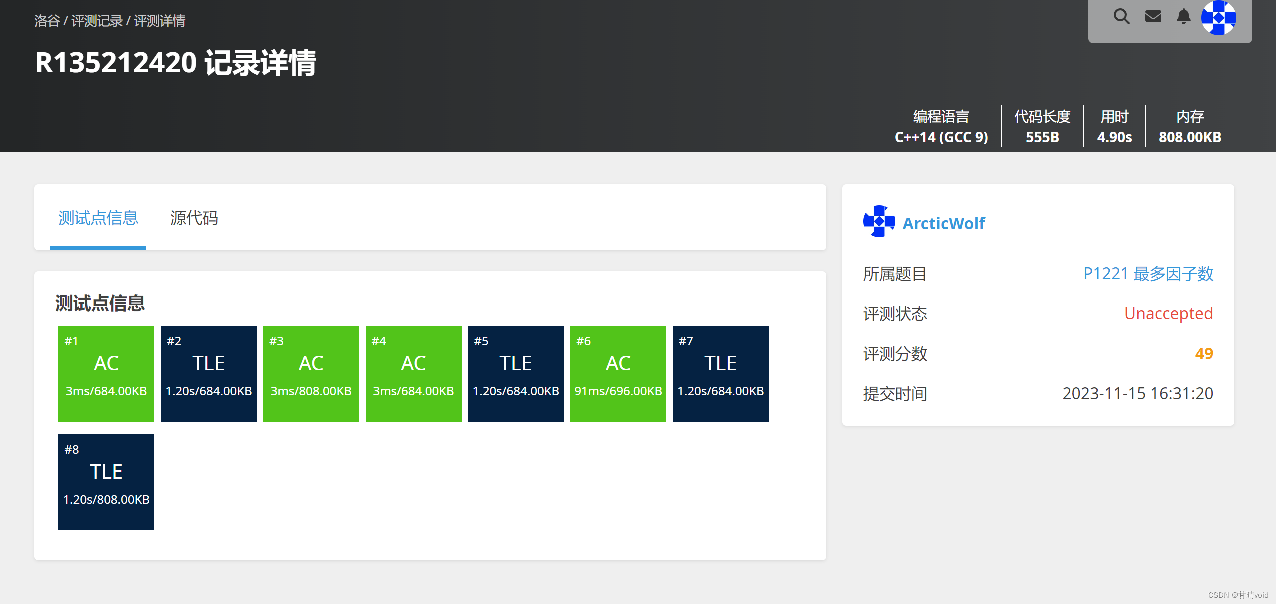The image size is (1276, 604).
Task: Click the code length 555B value
Action: [x=1042, y=137]
